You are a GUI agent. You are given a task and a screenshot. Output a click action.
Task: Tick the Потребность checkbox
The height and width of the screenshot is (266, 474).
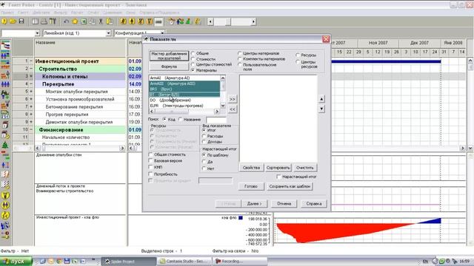150,174
